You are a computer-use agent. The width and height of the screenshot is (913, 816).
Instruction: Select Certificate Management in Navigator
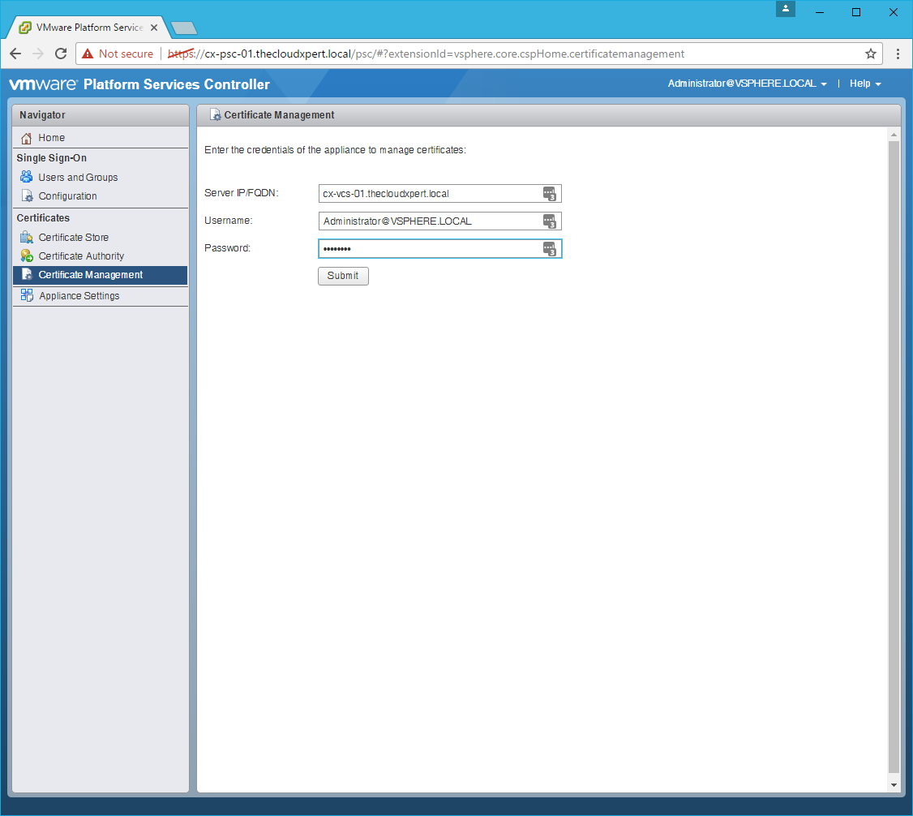[91, 275]
